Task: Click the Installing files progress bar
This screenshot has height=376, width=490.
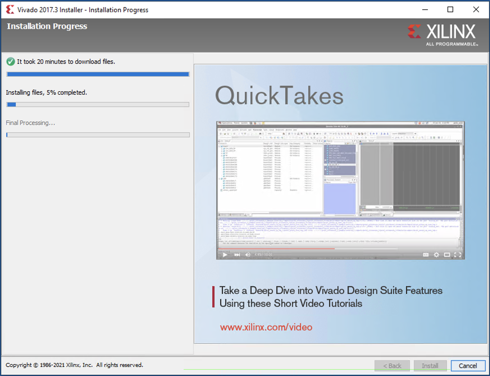Action: tap(98, 104)
